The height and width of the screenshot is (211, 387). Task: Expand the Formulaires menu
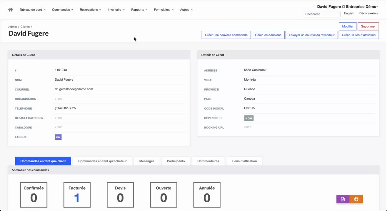164,10
